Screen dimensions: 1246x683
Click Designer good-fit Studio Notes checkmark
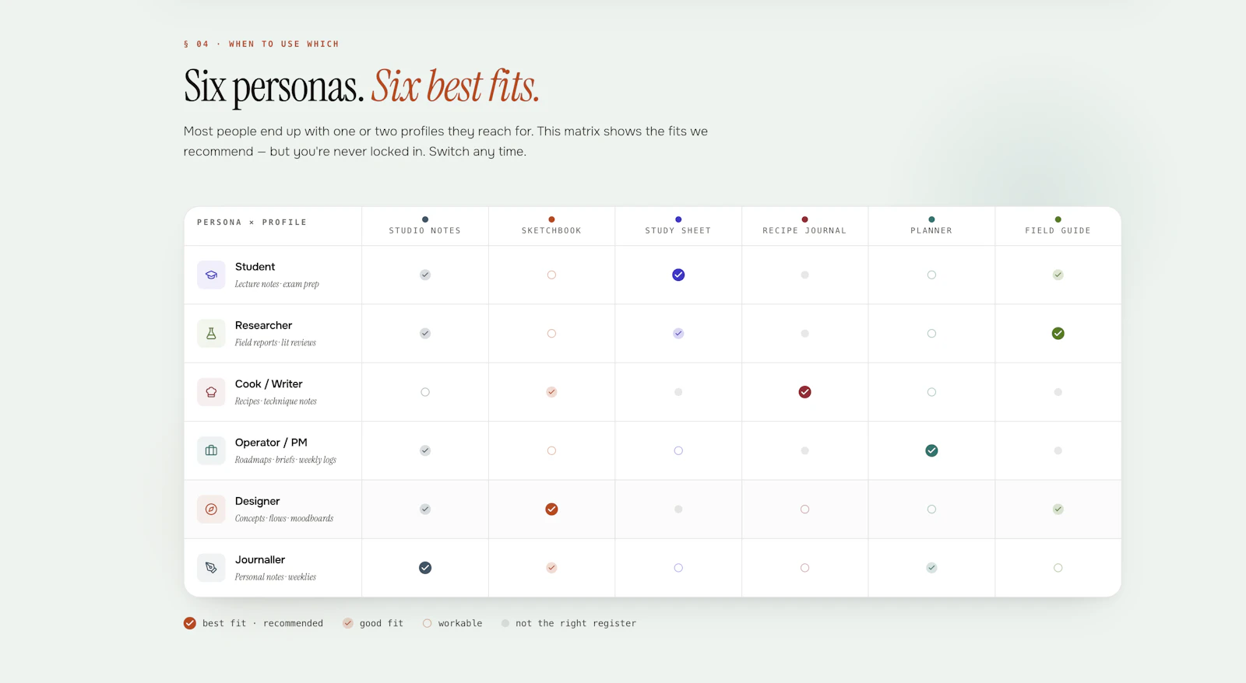tap(425, 509)
